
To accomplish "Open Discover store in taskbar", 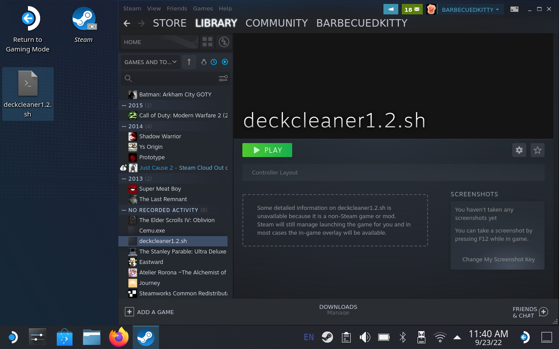I will point(65,337).
